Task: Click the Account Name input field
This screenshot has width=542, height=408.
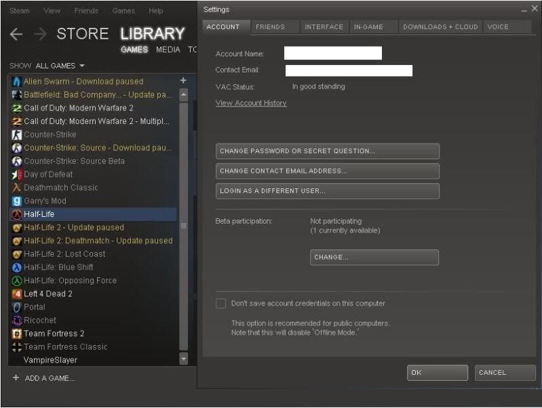Action: tap(332, 54)
